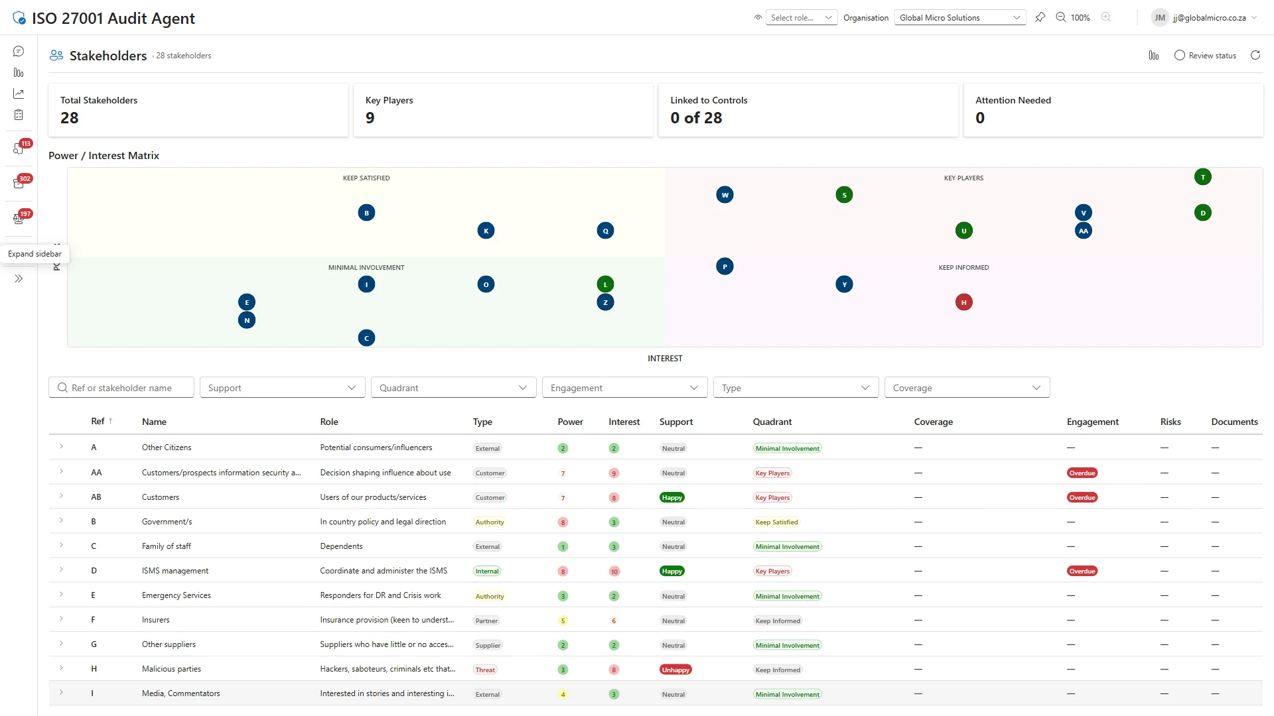Open the archive icon with 302 badge
The width and height of the screenshot is (1274, 716).
(x=19, y=184)
